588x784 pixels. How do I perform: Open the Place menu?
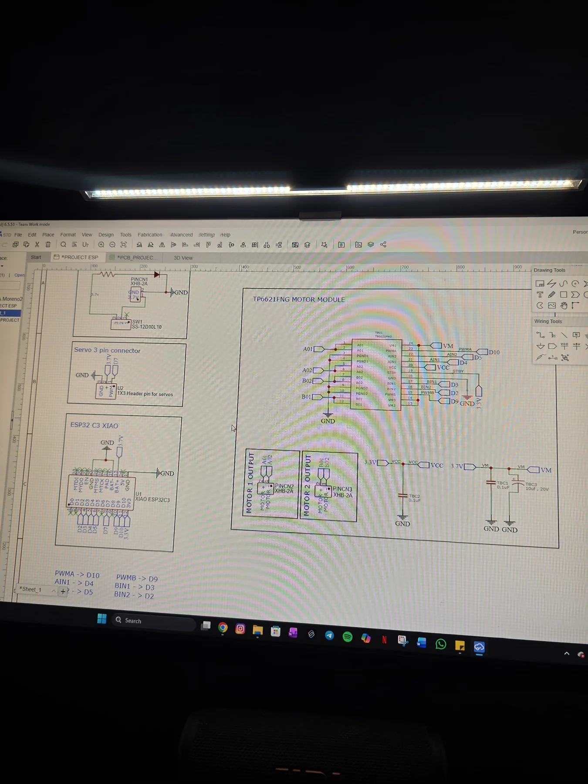point(48,235)
